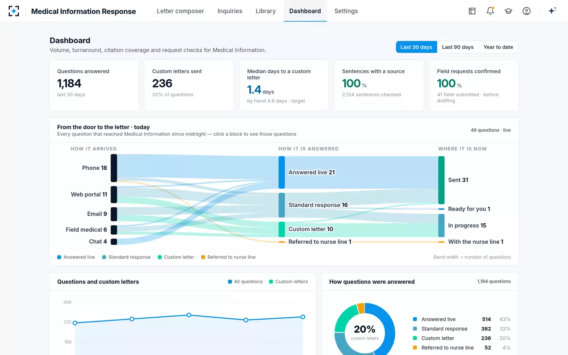Viewport: 568px width, 355px height.
Task: Select the In progress 15 block
Action: click(441, 226)
